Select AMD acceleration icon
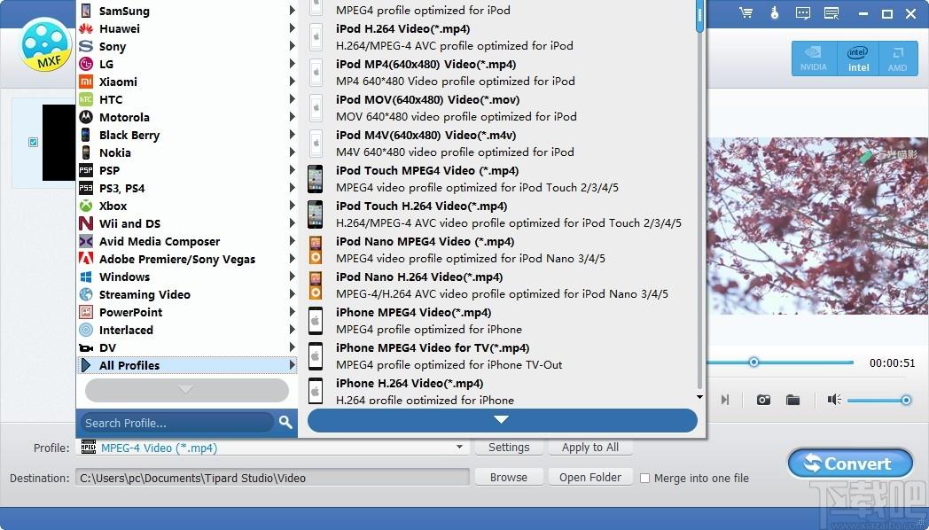 point(897,58)
